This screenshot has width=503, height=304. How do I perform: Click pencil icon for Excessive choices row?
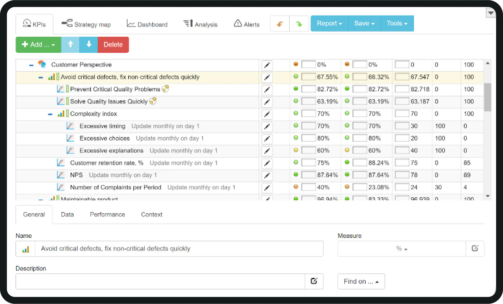pos(267,139)
